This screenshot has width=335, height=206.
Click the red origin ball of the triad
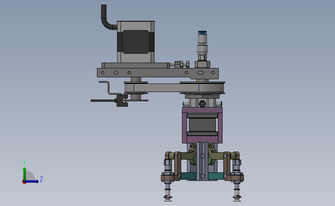[x=24, y=182]
